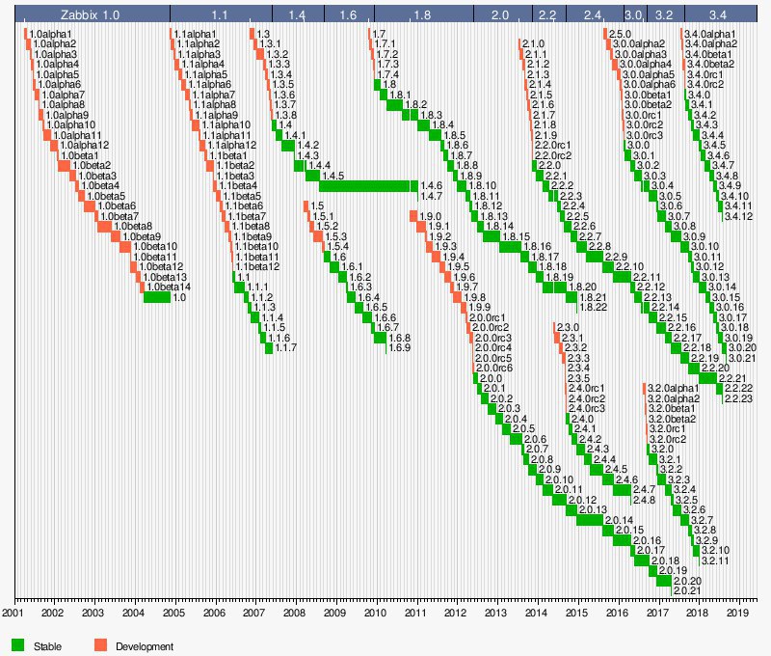
Task: Click the 2010 year label on axis
Action: (x=376, y=613)
